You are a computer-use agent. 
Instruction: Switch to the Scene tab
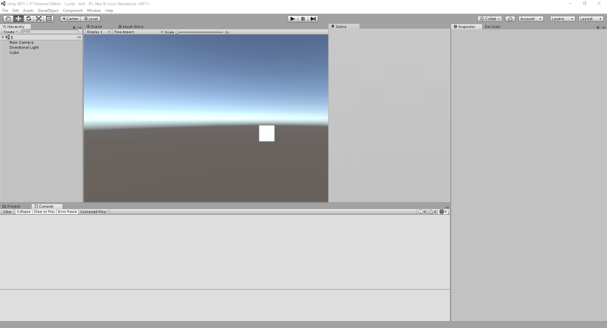click(x=94, y=27)
